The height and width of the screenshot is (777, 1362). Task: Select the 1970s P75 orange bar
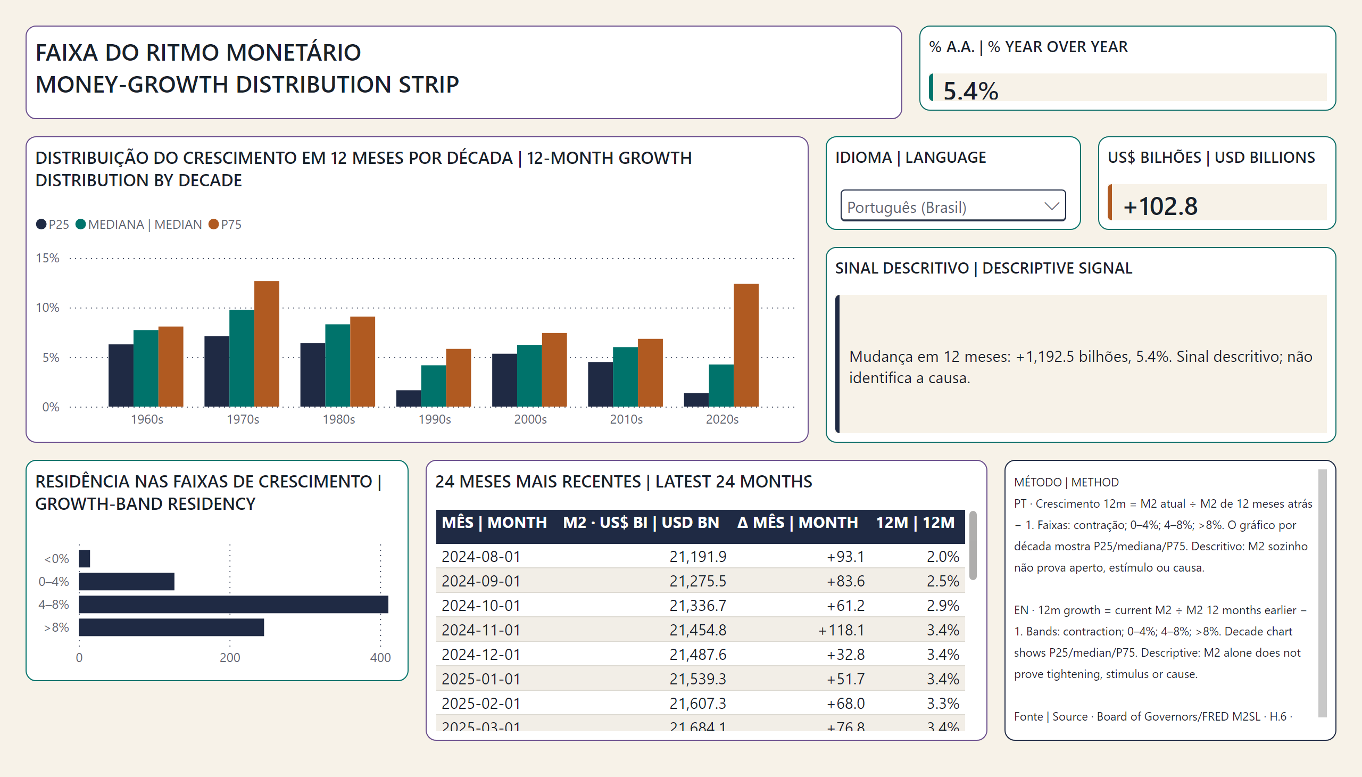click(x=267, y=344)
